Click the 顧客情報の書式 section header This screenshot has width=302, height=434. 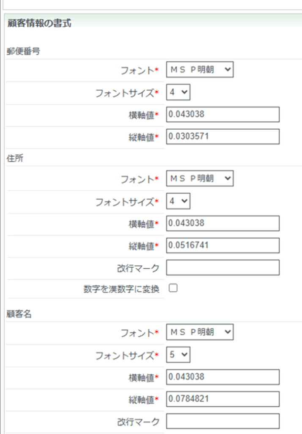39,24
